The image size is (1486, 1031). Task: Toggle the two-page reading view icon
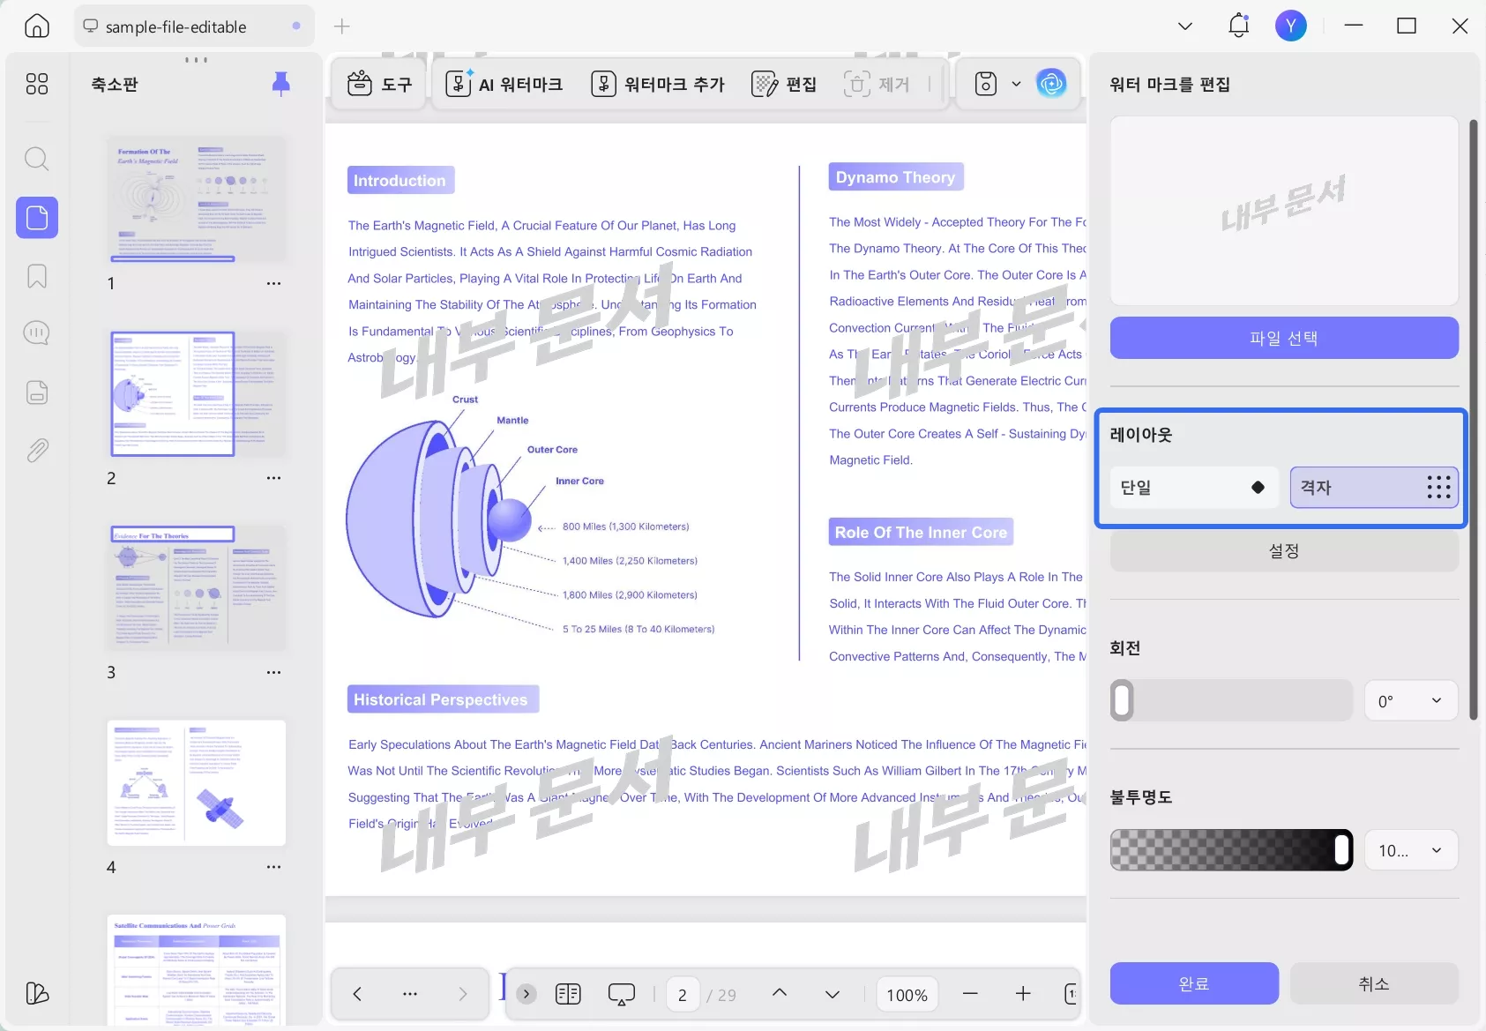[x=568, y=994]
